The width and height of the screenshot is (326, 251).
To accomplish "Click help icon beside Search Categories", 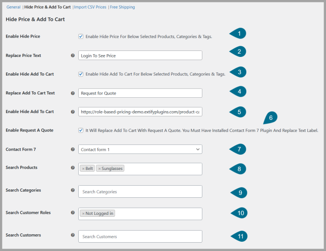I will tap(73, 190).
